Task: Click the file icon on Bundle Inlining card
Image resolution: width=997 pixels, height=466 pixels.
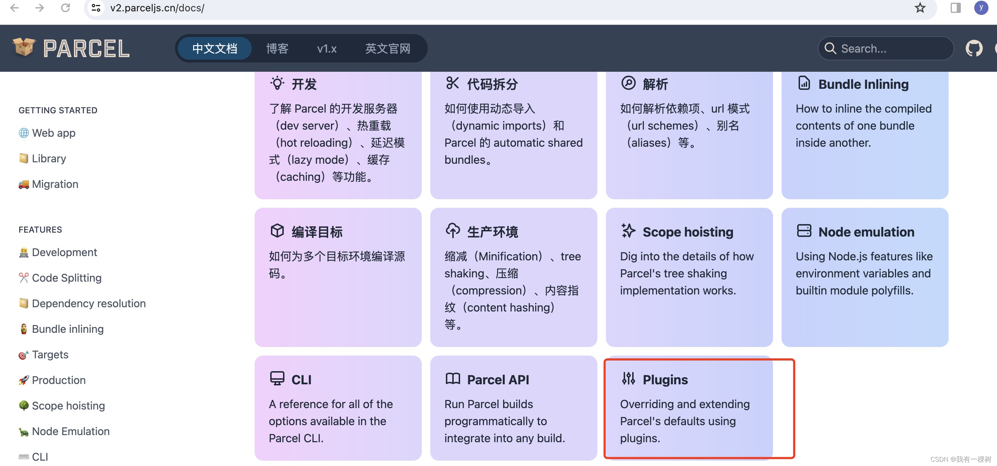Action: point(804,83)
